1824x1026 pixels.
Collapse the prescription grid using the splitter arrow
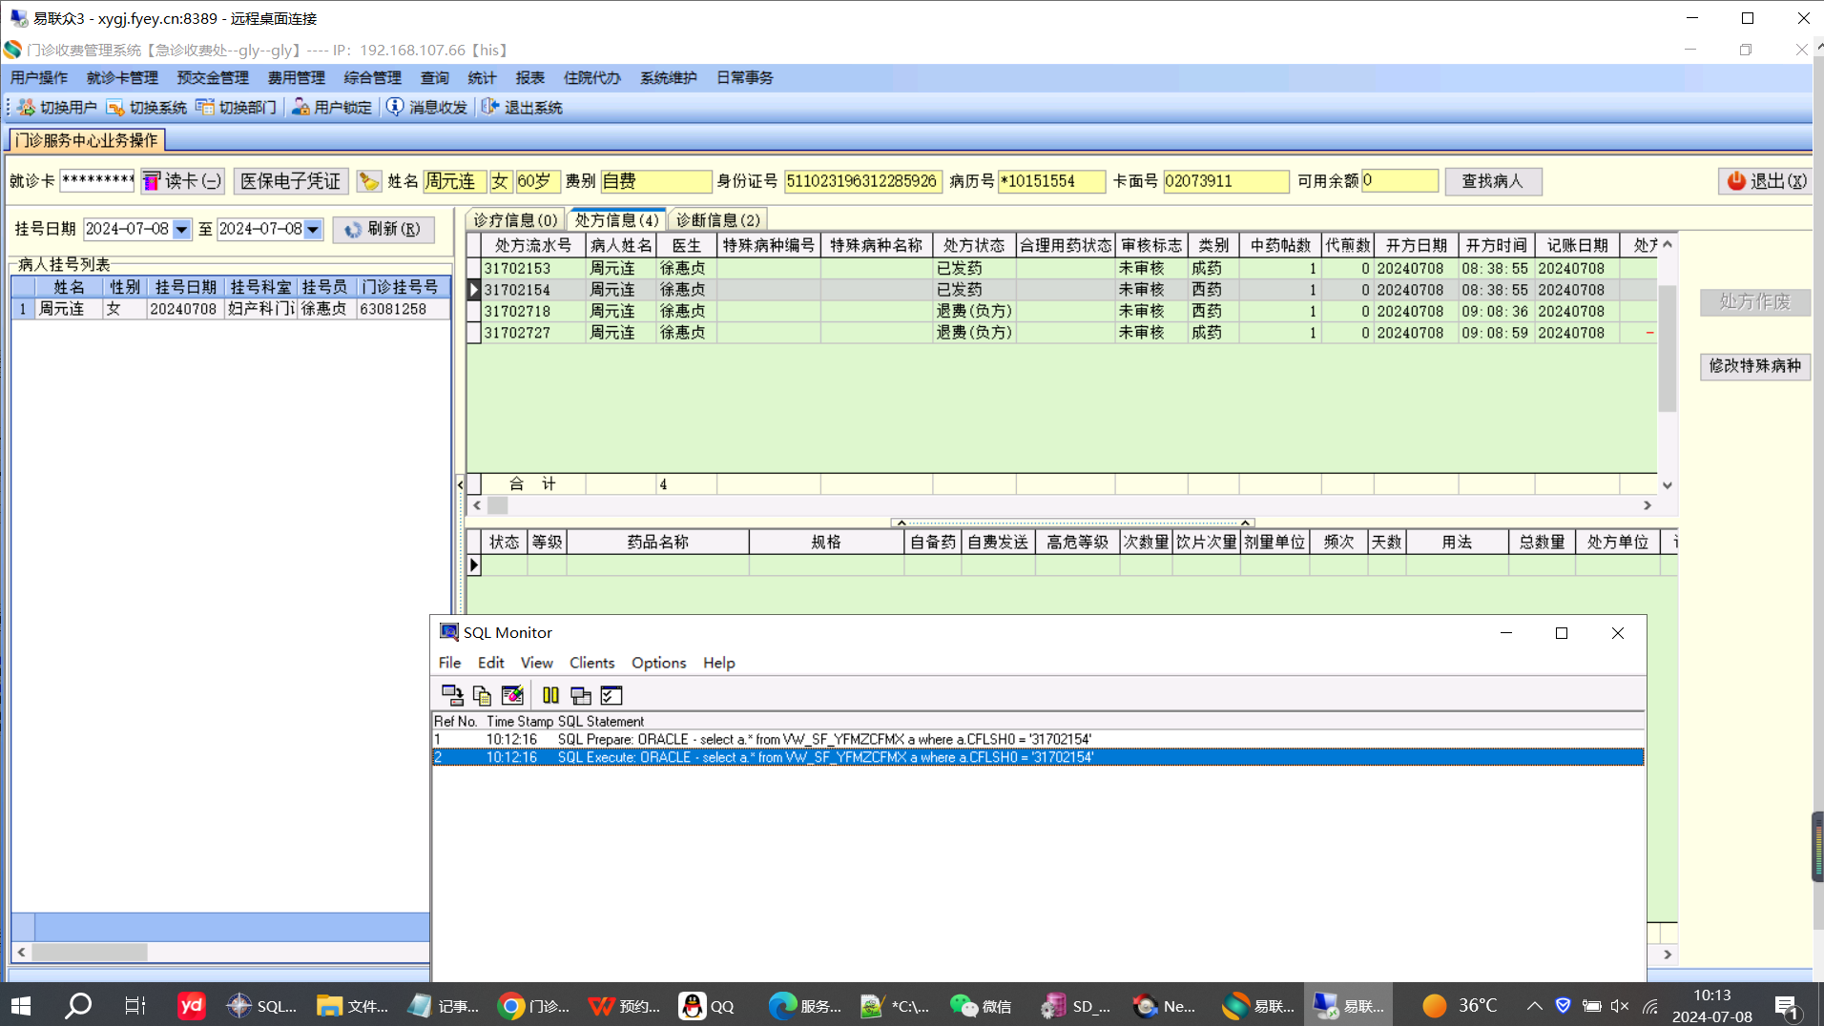901,523
